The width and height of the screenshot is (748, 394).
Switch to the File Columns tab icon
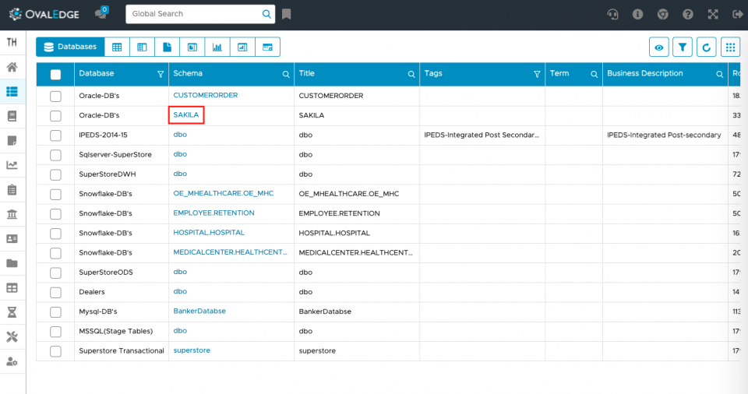192,47
